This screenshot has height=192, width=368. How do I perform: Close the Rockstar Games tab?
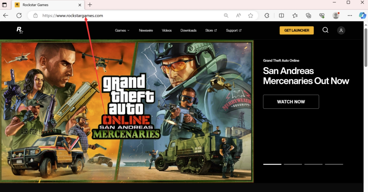(x=80, y=5)
